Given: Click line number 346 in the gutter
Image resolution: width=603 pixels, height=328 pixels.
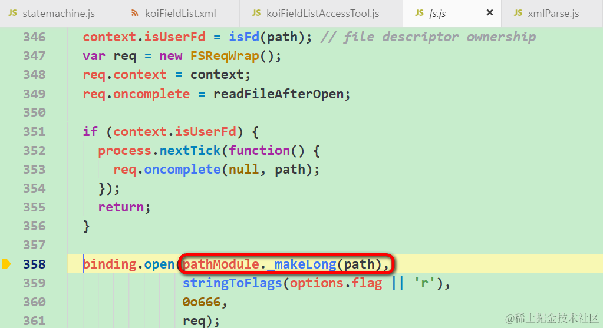Looking at the screenshot, I should (x=34, y=37).
